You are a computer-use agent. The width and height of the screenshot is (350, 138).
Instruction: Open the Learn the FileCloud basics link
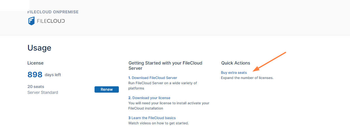pyautogui.click(x=154, y=118)
